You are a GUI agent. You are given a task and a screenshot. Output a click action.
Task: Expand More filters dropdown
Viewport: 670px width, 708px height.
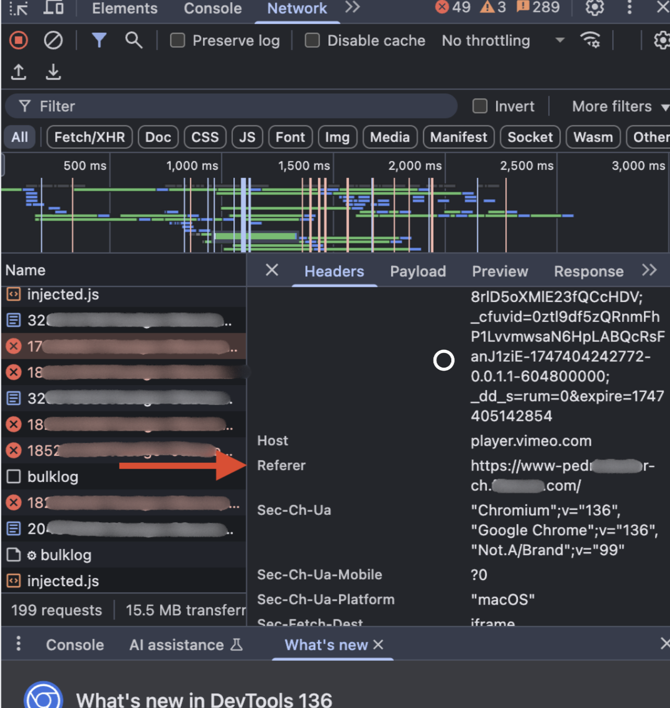619,106
